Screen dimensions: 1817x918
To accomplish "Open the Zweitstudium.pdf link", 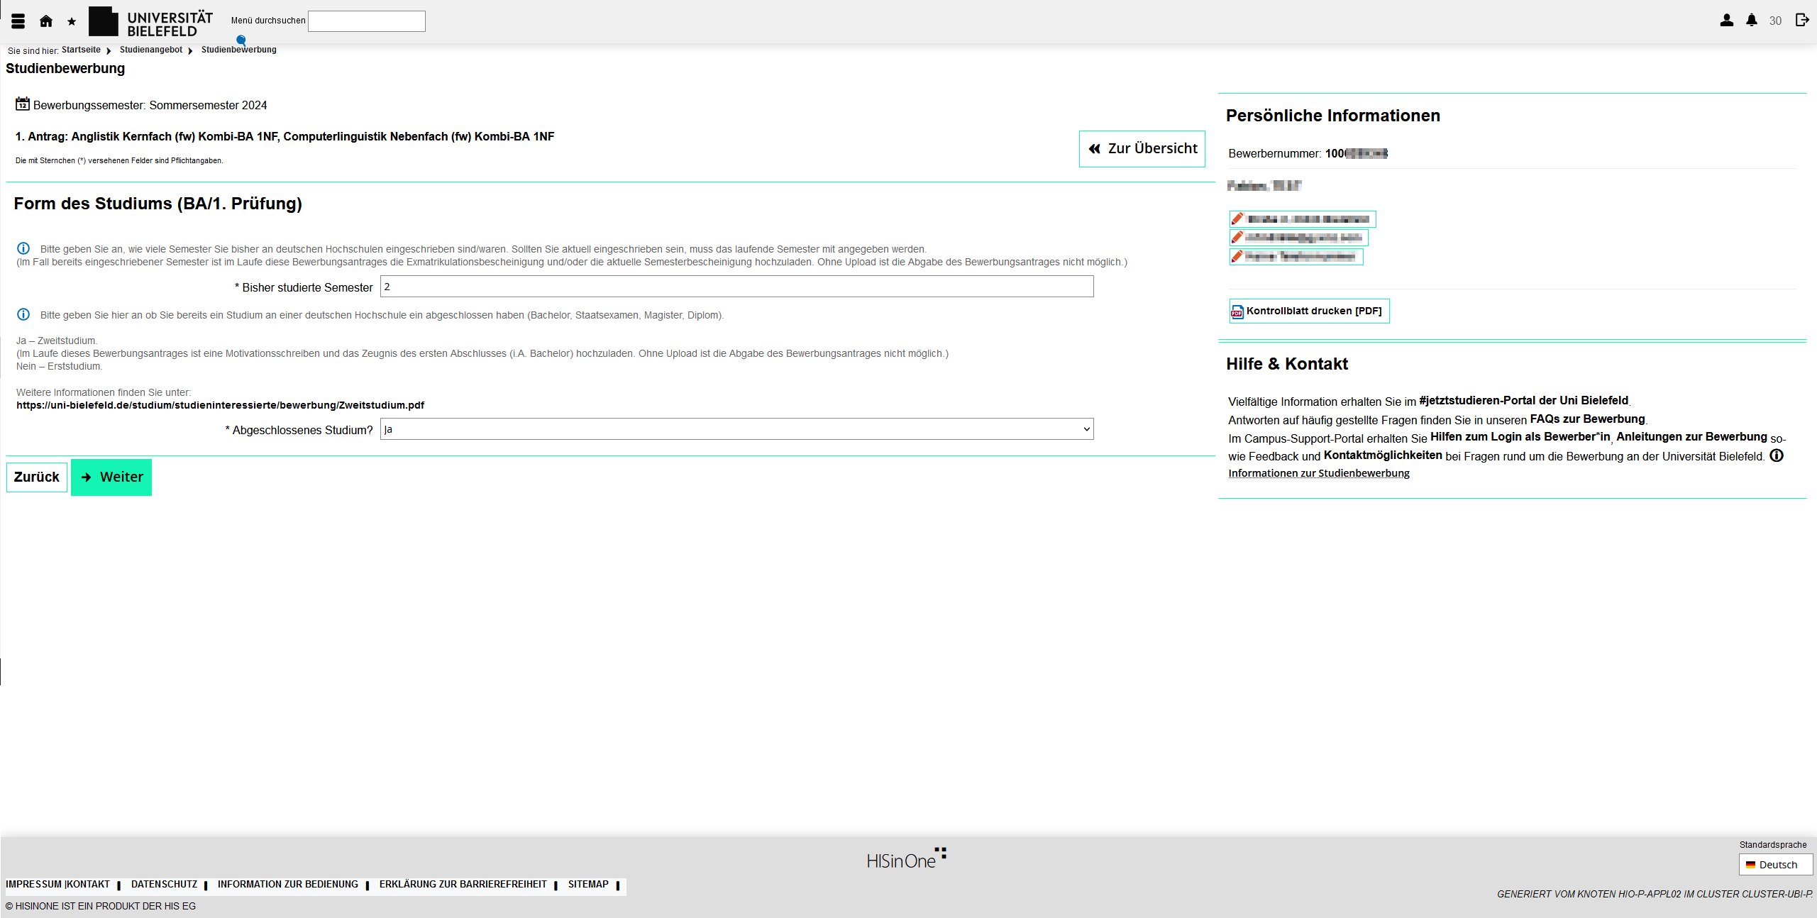I will (x=221, y=405).
